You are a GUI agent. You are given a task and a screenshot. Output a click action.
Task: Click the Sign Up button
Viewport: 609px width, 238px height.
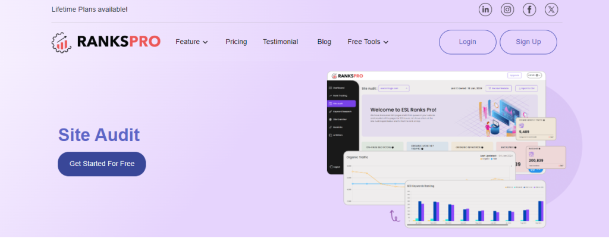(528, 42)
